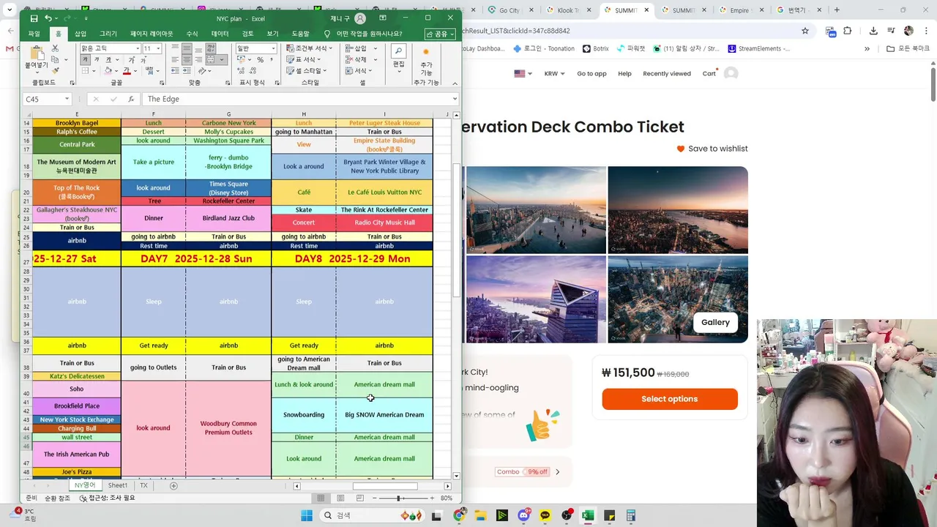Image resolution: width=937 pixels, height=527 pixels.
Task: Open Chrome extensions puzzle icon
Action: [x=848, y=31]
